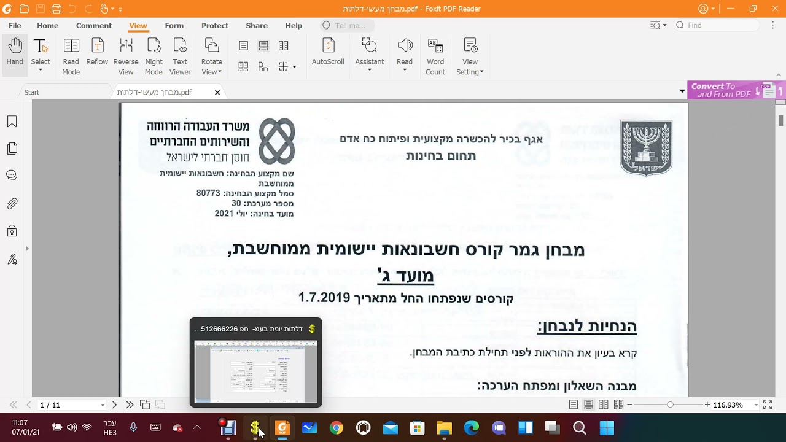Image resolution: width=786 pixels, height=442 pixels.
Task: Start AutoScroll
Action: (328, 53)
